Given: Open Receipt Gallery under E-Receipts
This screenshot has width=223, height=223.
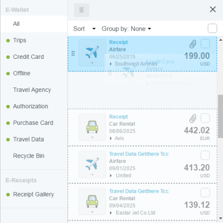Looking at the screenshot, I should (x=33, y=194).
